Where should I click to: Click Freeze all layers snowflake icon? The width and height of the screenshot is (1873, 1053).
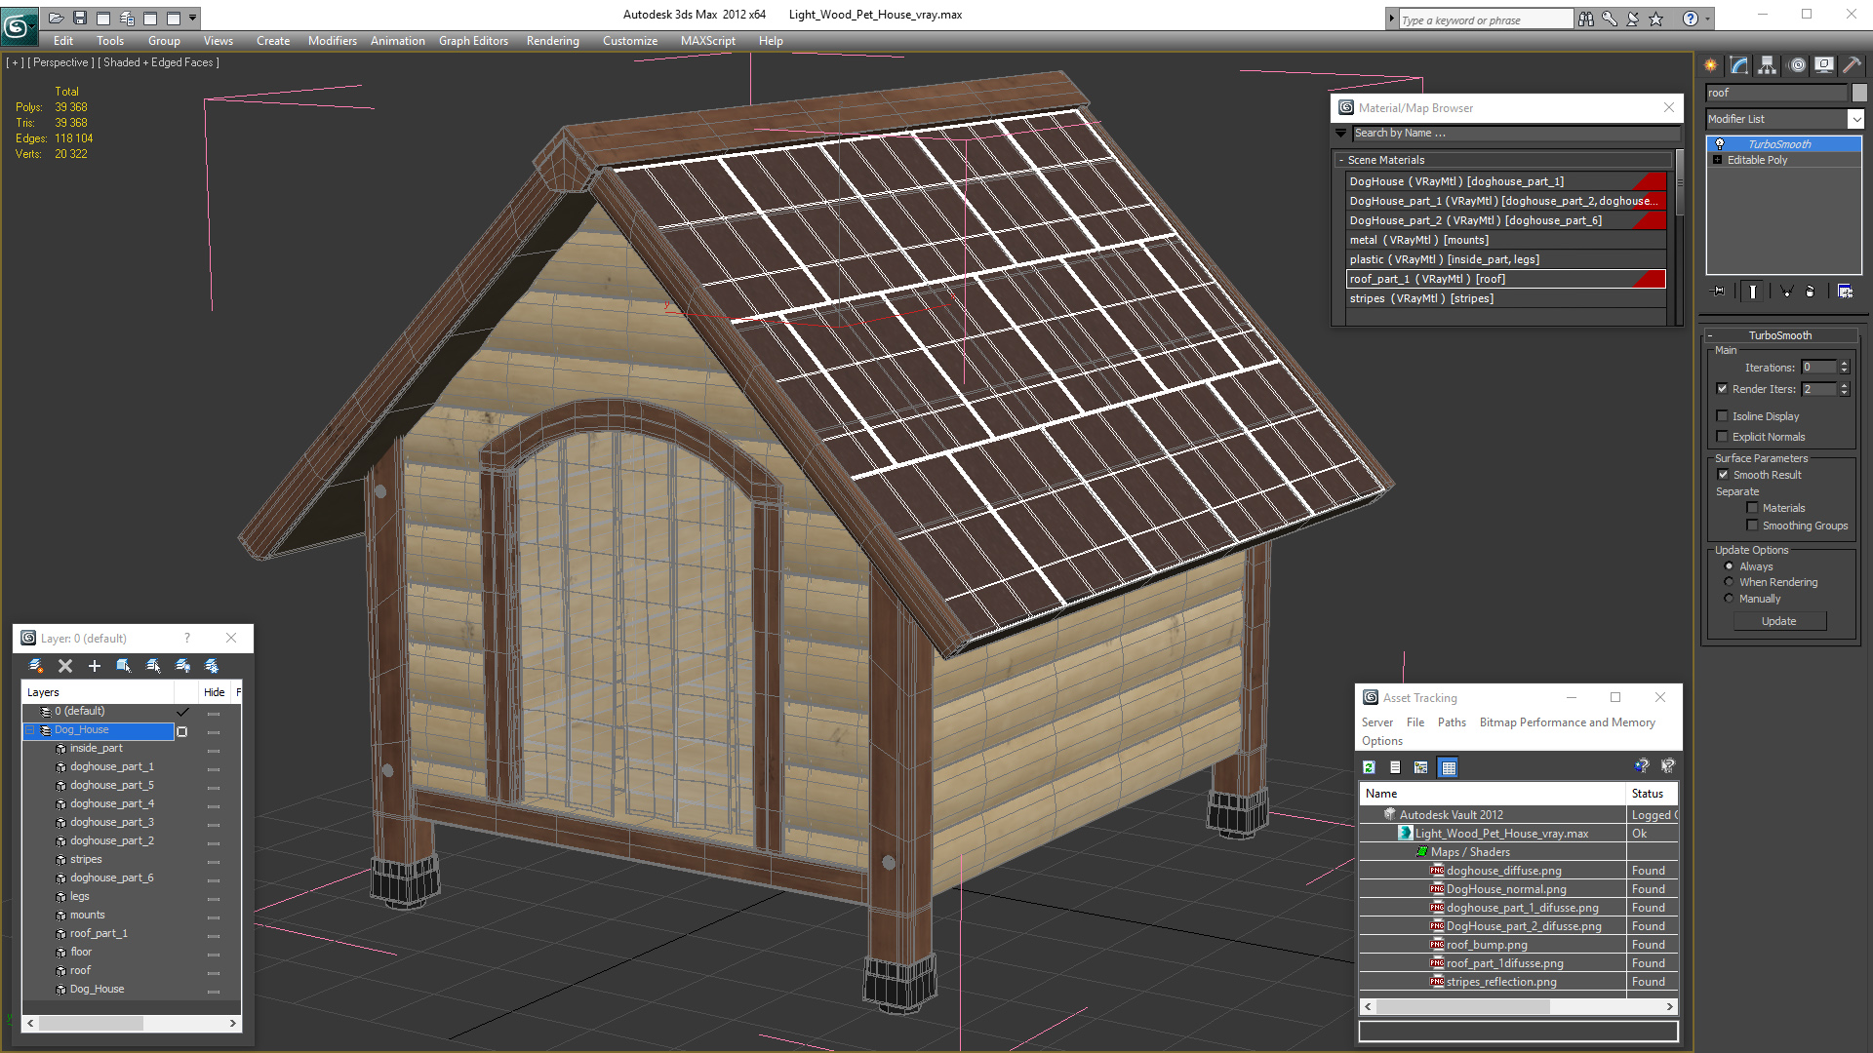[x=212, y=666]
